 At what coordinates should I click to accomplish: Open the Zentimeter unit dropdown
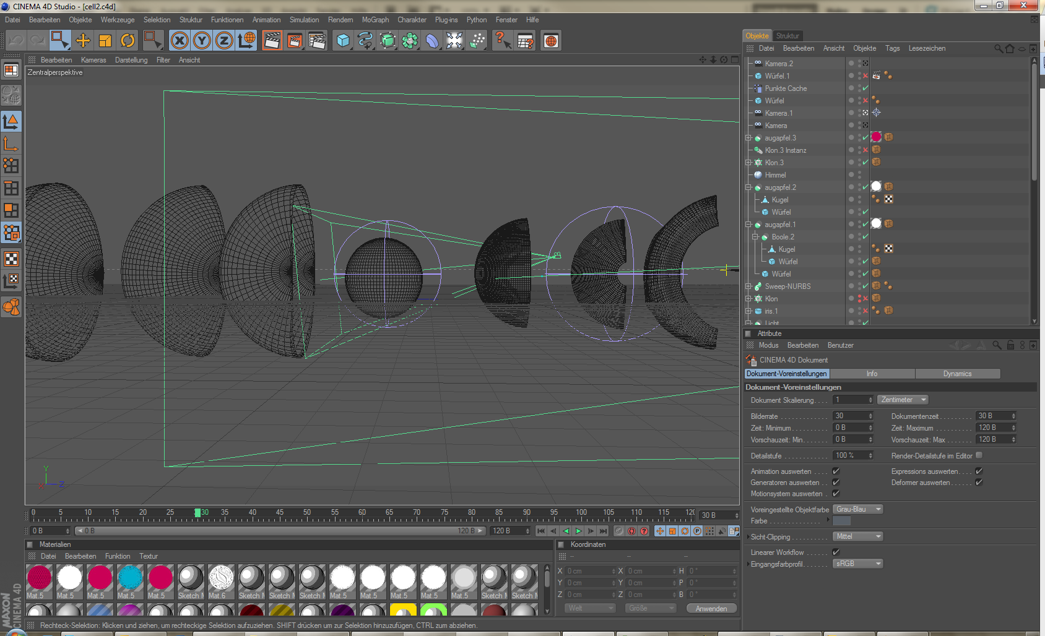coord(903,400)
